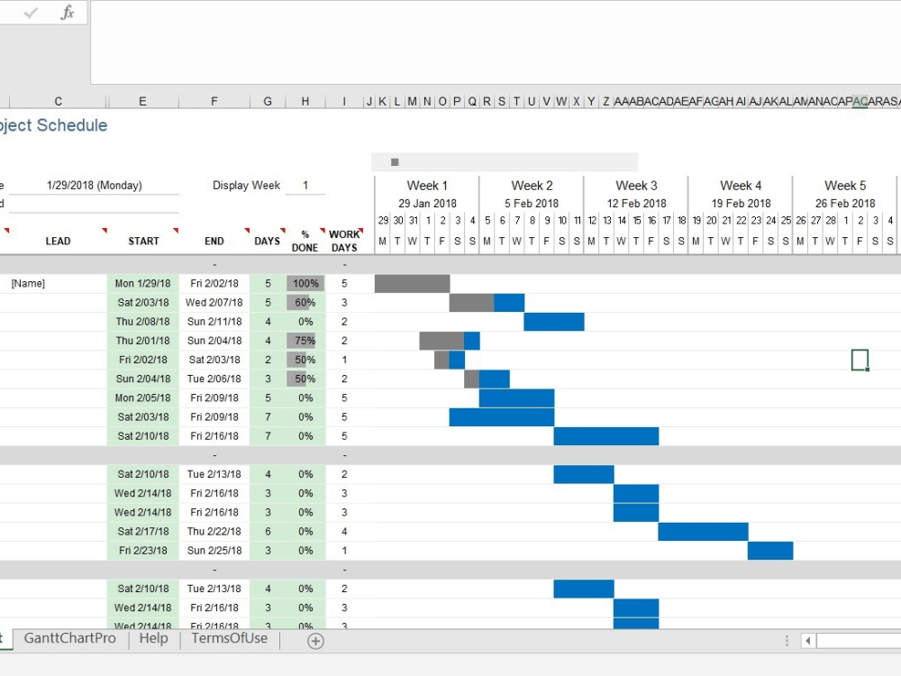
Task: View the TermsOfUse sheet
Action: (228, 638)
